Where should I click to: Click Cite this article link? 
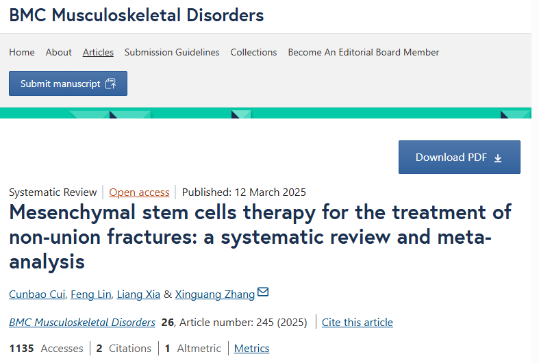(x=357, y=322)
